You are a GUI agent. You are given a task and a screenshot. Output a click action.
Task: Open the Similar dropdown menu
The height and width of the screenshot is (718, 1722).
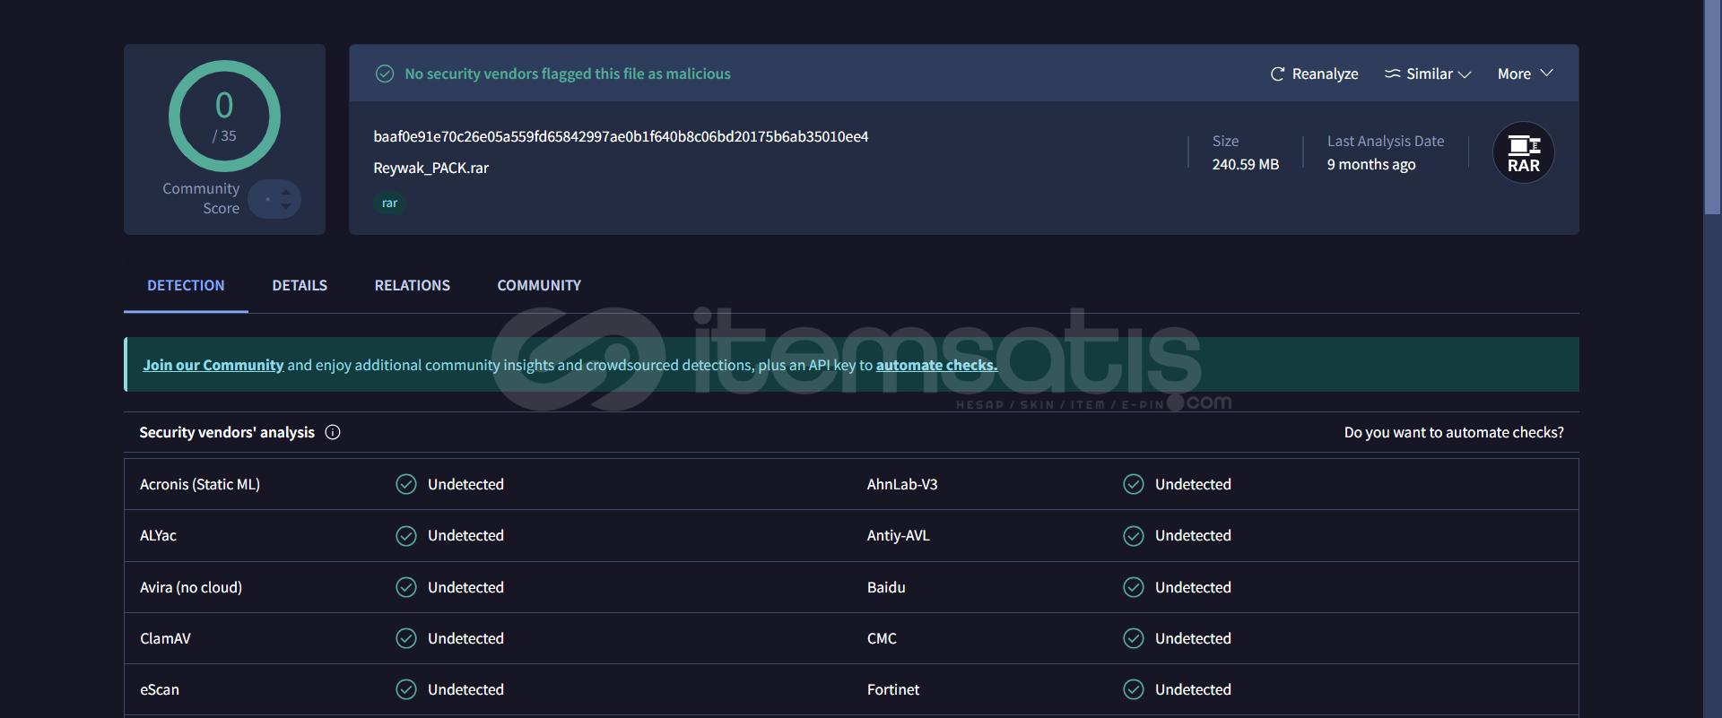1428,74
